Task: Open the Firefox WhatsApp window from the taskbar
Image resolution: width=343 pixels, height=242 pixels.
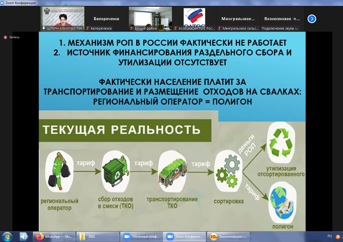Action: point(54,237)
